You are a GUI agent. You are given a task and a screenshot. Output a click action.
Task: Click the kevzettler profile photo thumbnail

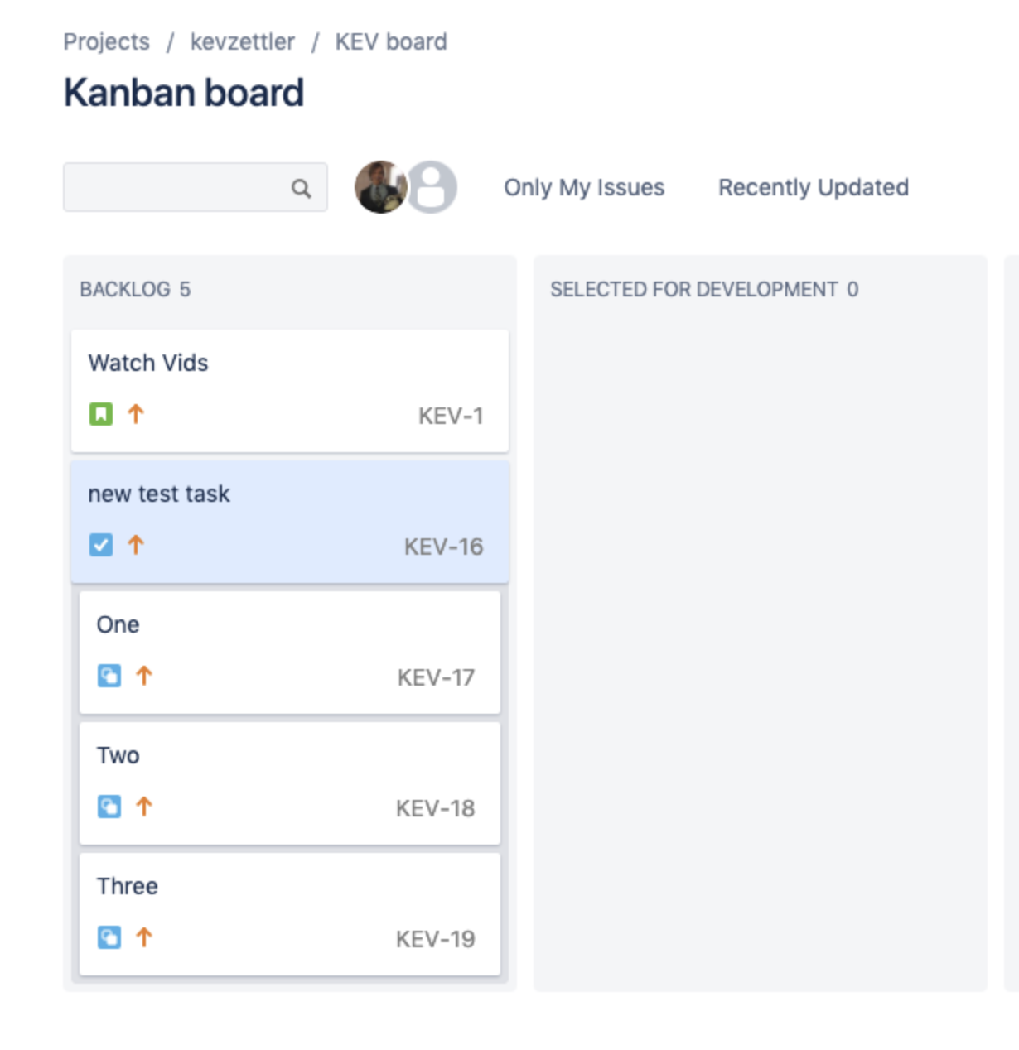(380, 187)
